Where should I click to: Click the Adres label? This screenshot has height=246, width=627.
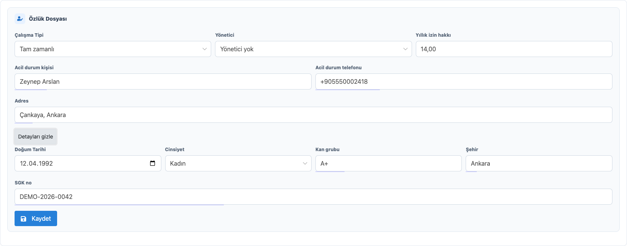point(21,101)
